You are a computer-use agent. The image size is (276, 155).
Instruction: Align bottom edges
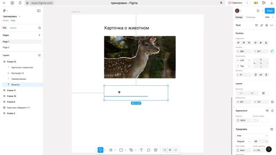click(266, 43)
